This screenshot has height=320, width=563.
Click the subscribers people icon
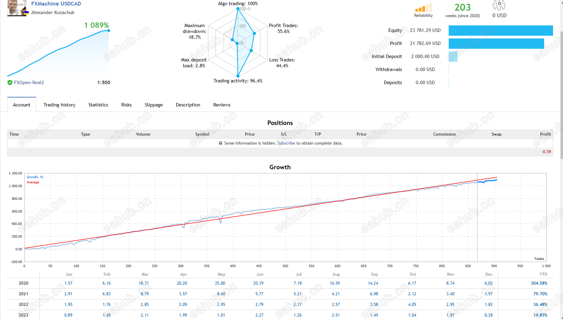tap(499, 5)
